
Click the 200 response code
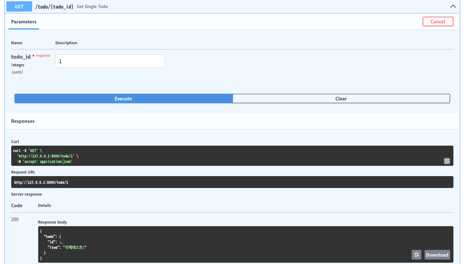(15, 219)
